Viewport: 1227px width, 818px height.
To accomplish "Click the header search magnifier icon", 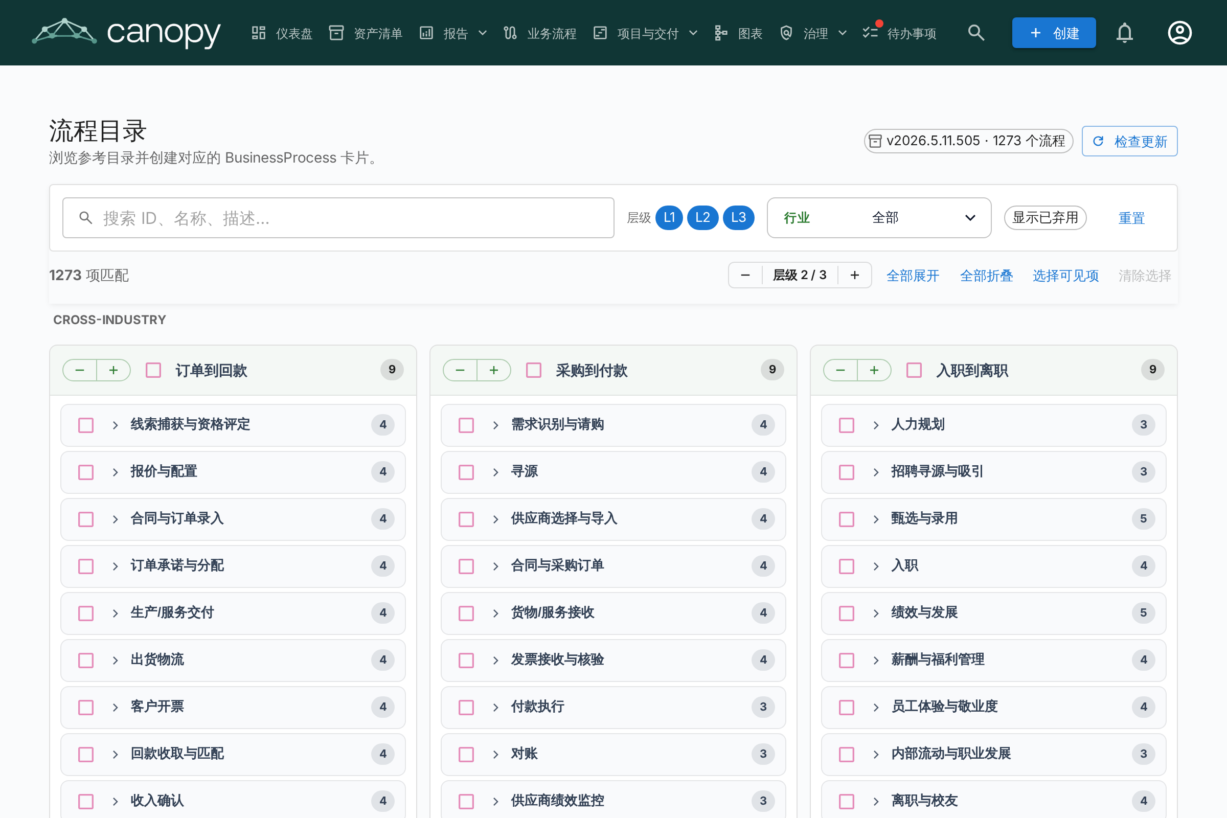I will tap(976, 33).
